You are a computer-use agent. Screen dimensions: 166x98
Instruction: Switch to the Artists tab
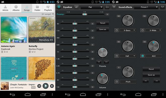click(5, 8)
